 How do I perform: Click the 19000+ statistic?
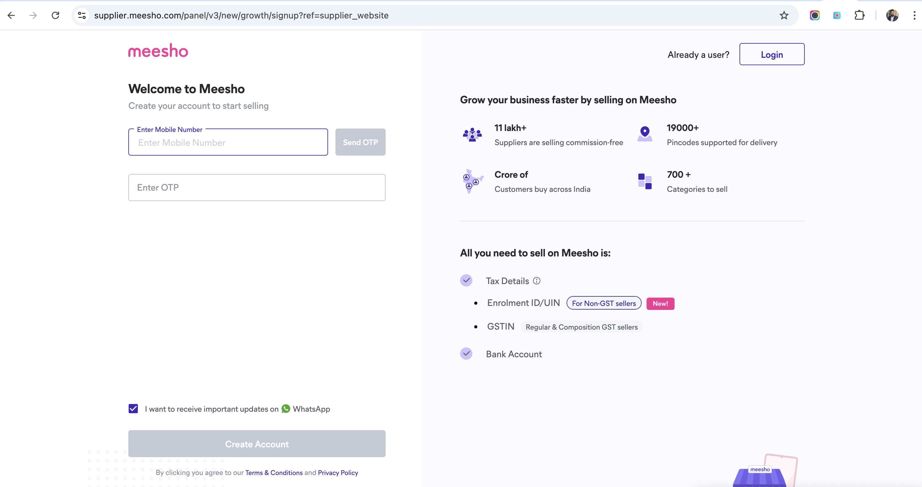[683, 128]
